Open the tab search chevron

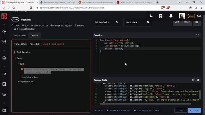[x=179, y=2]
